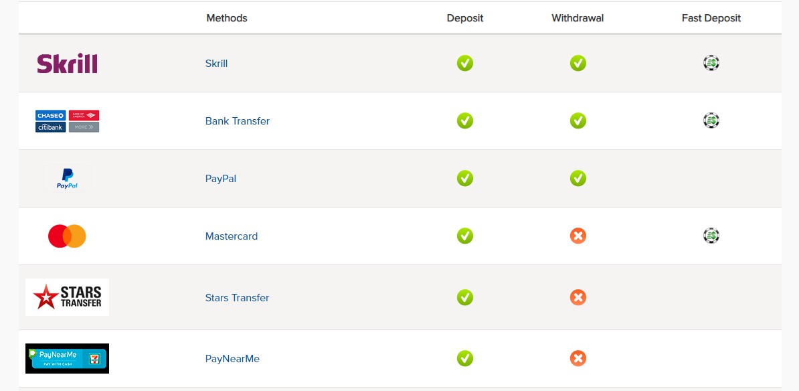Click Mastercard's red withdrawal X icon
This screenshot has height=391, width=799.
click(578, 236)
